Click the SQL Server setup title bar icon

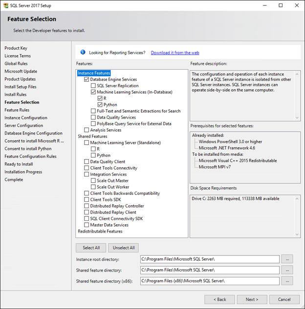click(6, 5)
